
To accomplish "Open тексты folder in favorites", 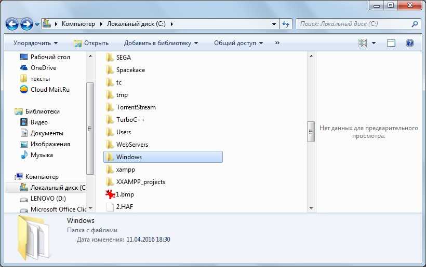I will click(35, 79).
